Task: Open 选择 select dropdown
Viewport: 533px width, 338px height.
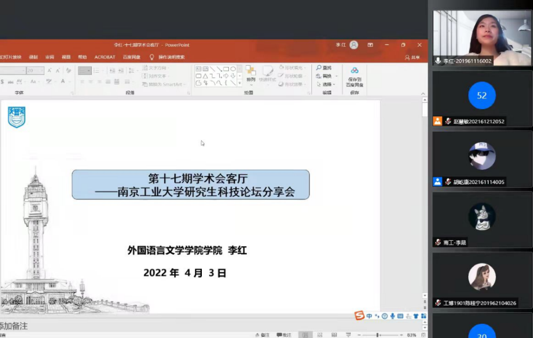Action: coord(326,84)
